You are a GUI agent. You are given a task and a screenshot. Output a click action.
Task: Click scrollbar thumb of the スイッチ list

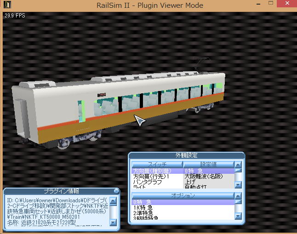click(238, 170)
